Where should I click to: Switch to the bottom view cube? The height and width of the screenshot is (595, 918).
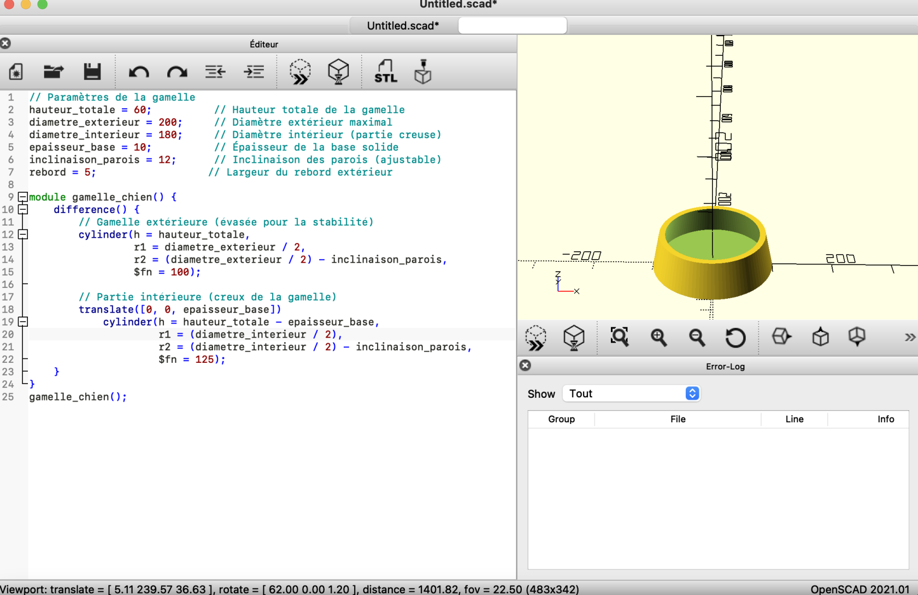(x=857, y=337)
